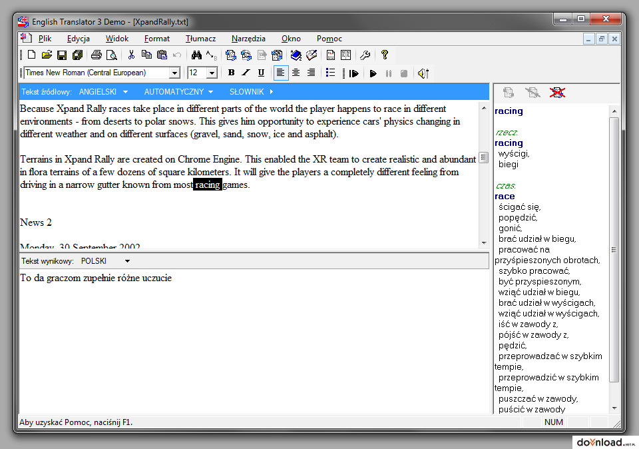Open the Pomoc menu
The width and height of the screenshot is (639, 449).
click(x=329, y=39)
